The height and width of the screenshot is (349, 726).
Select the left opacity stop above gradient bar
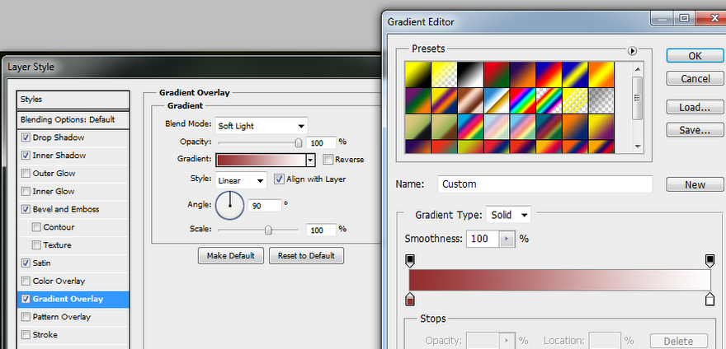click(410, 260)
